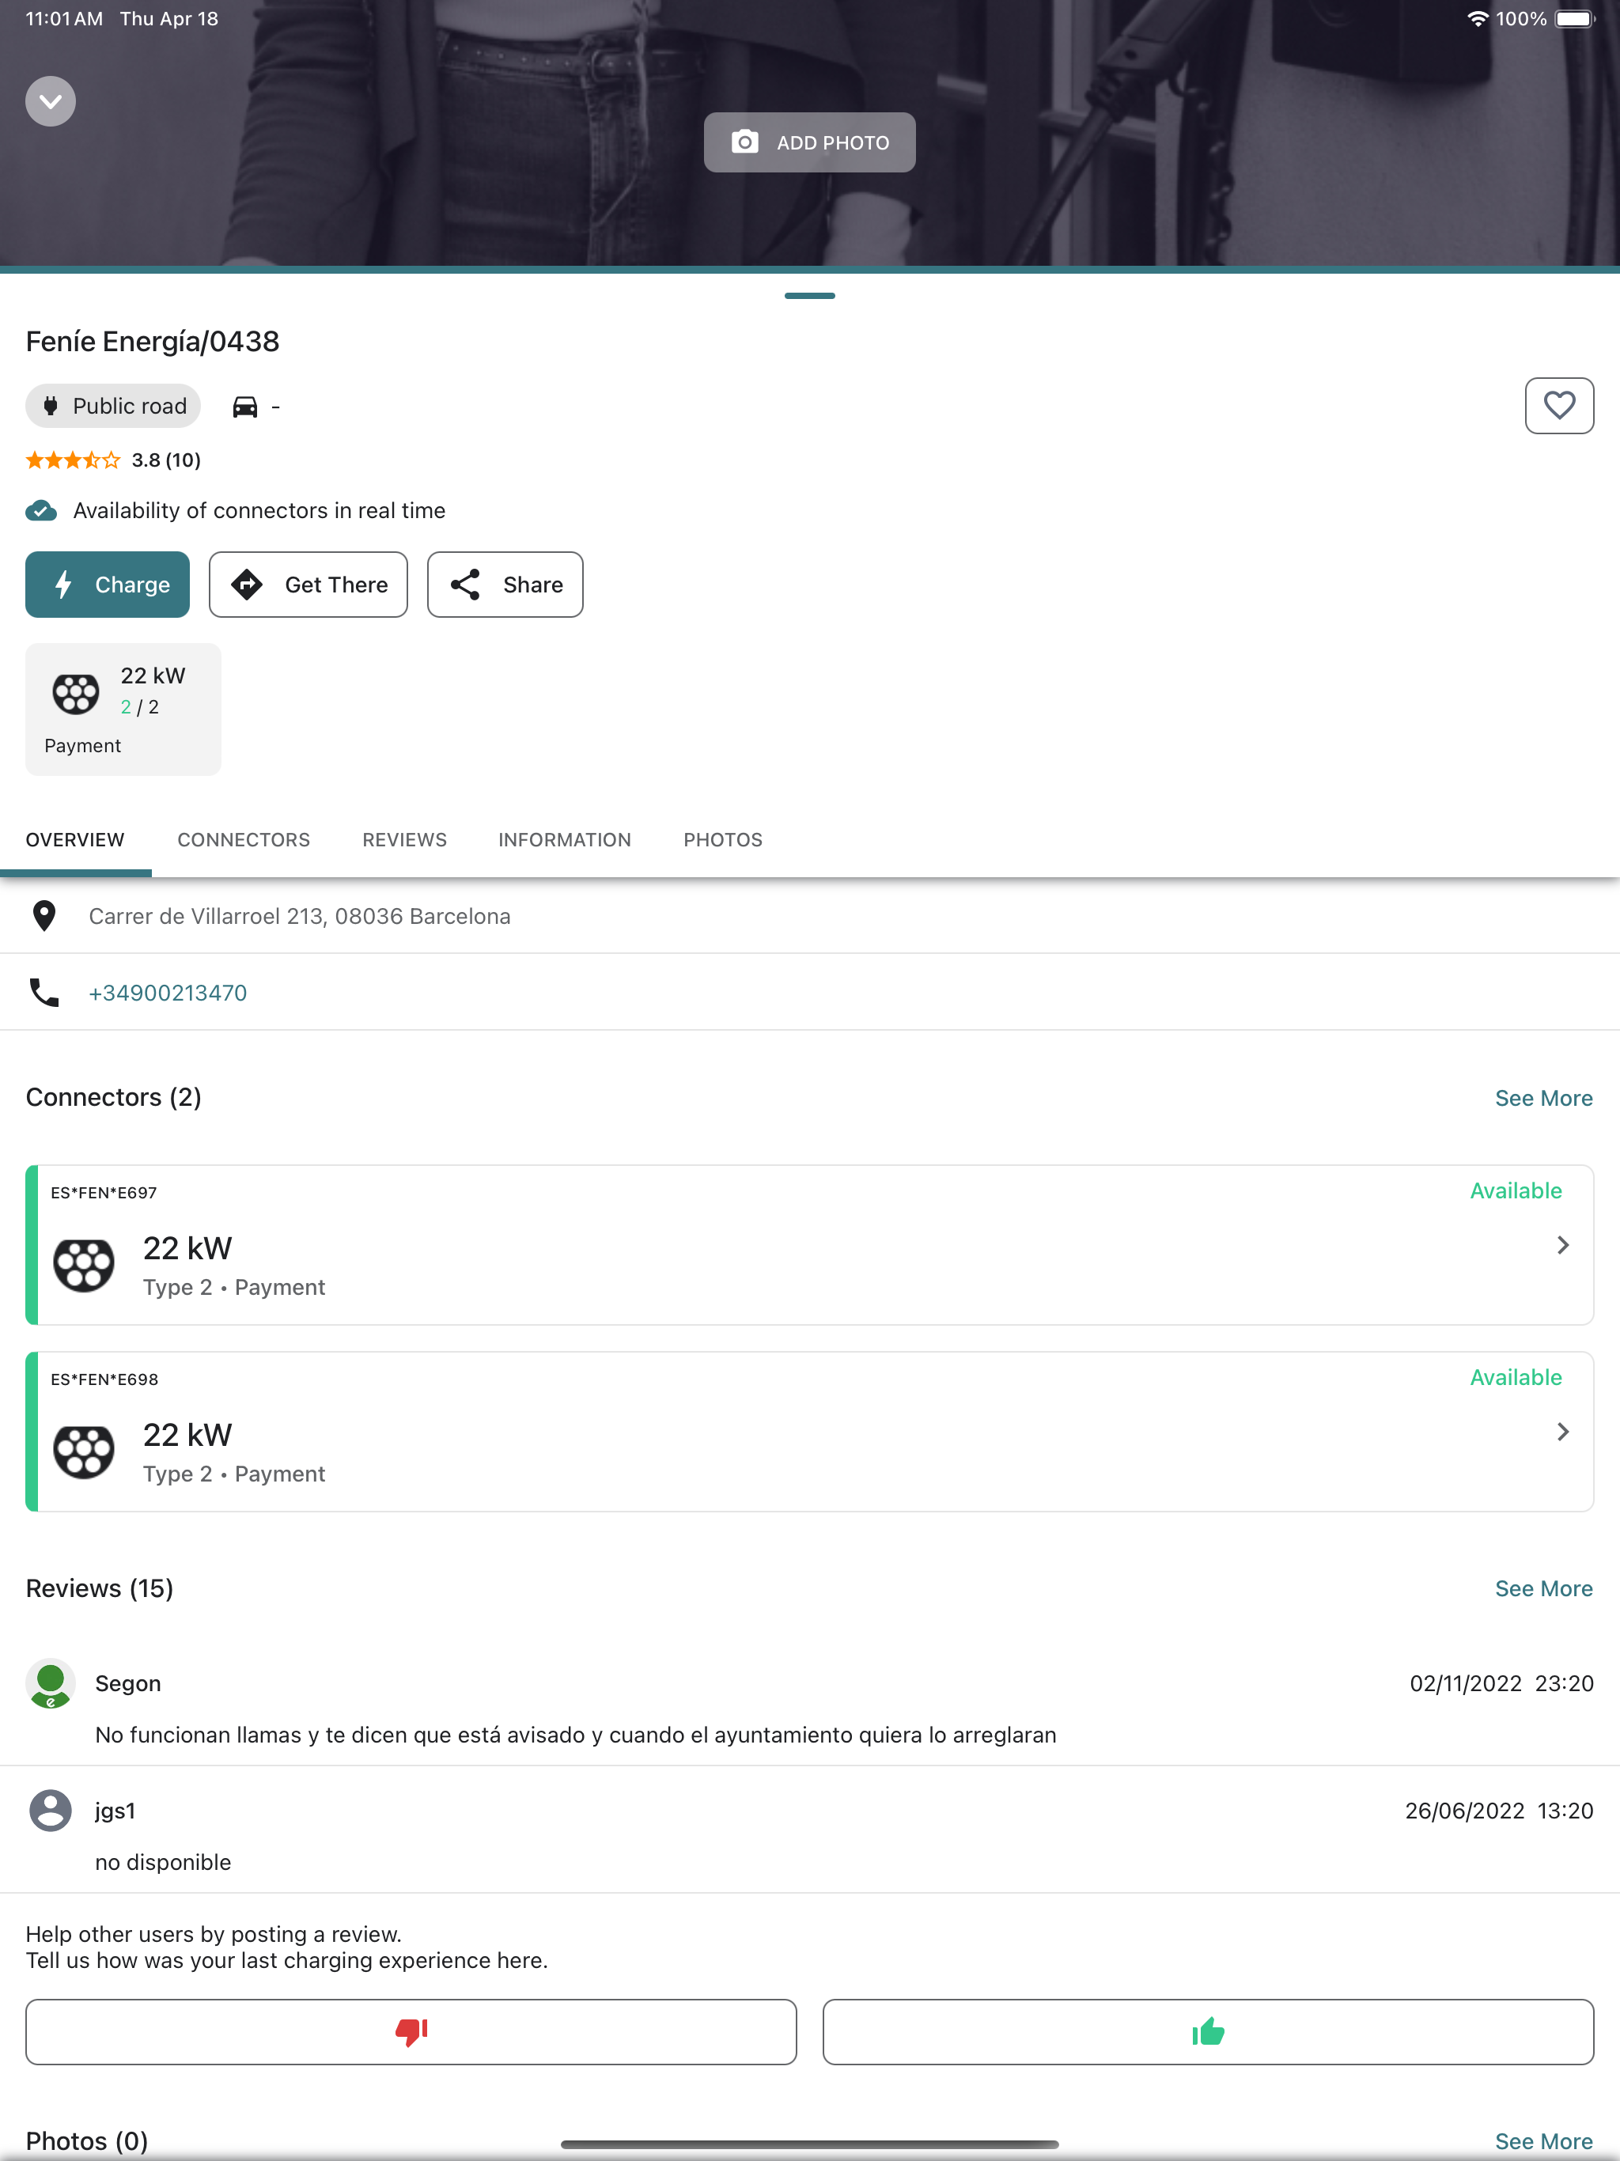Image resolution: width=1620 pixels, height=2161 pixels.
Task: Toggle favorite with the heart icon
Action: pyautogui.click(x=1558, y=406)
